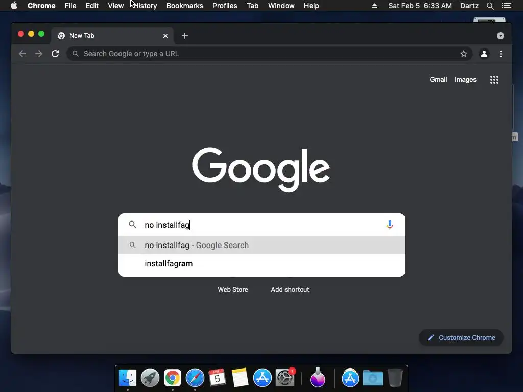Open the Chrome application menu
523x392 pixels.
coord(41,6)
